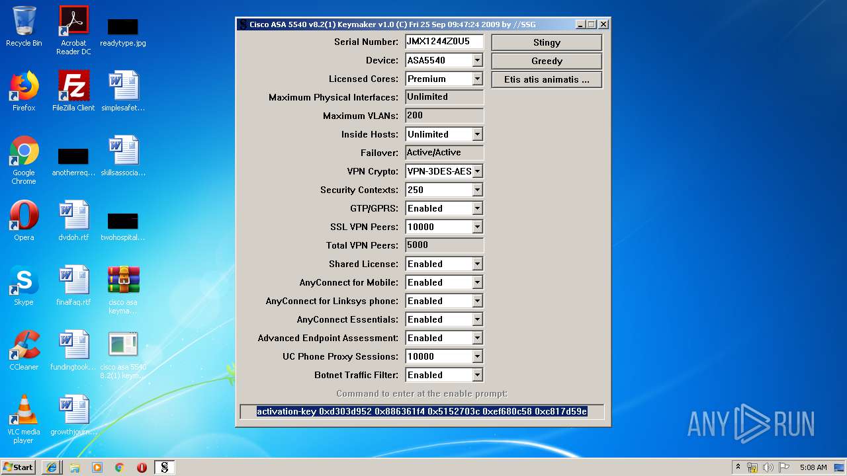Click the Serial Number input field
The image size is (847, 476).
coord(444,42)
